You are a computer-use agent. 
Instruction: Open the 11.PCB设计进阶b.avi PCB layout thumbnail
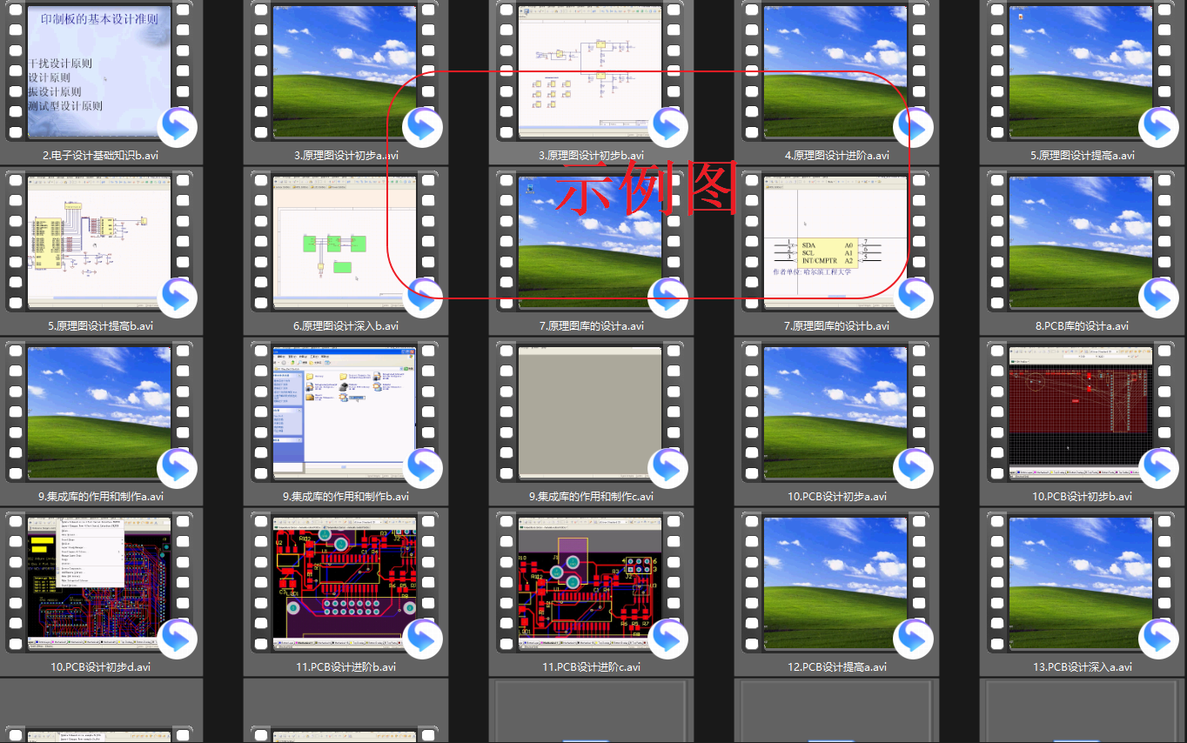coord(345,583)
